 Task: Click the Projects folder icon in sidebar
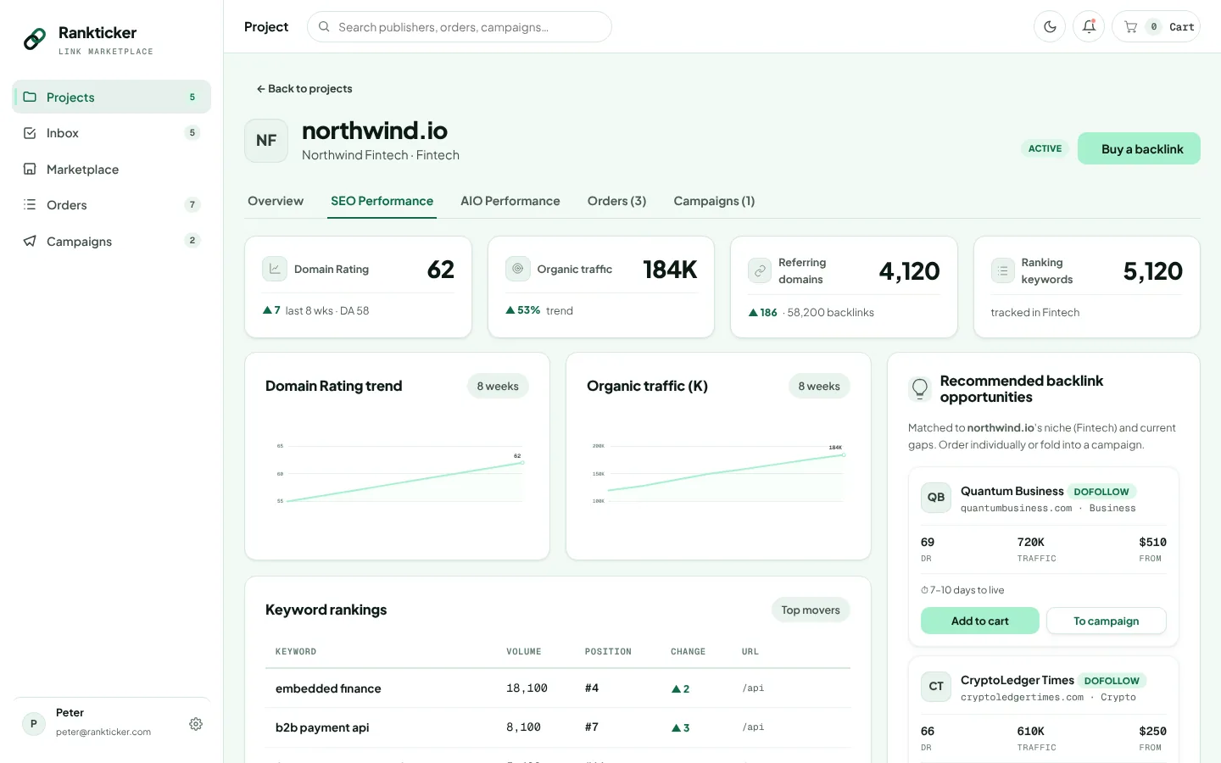pos(30,97)
